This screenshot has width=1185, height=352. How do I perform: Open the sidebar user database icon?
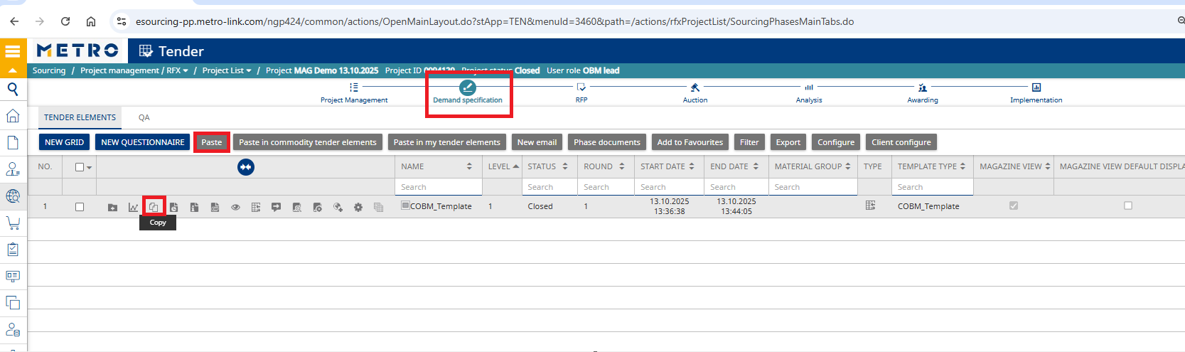point(13,330)
